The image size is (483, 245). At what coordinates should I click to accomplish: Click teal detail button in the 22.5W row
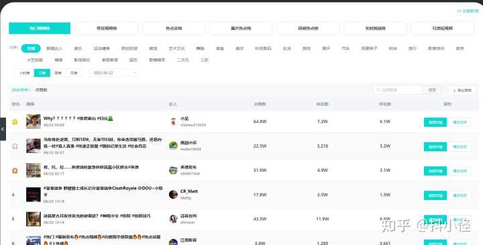435,147
